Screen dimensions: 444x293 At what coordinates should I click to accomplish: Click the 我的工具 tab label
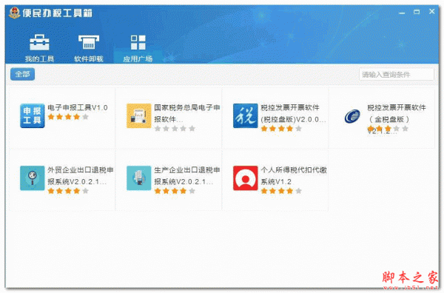point(39,59)
